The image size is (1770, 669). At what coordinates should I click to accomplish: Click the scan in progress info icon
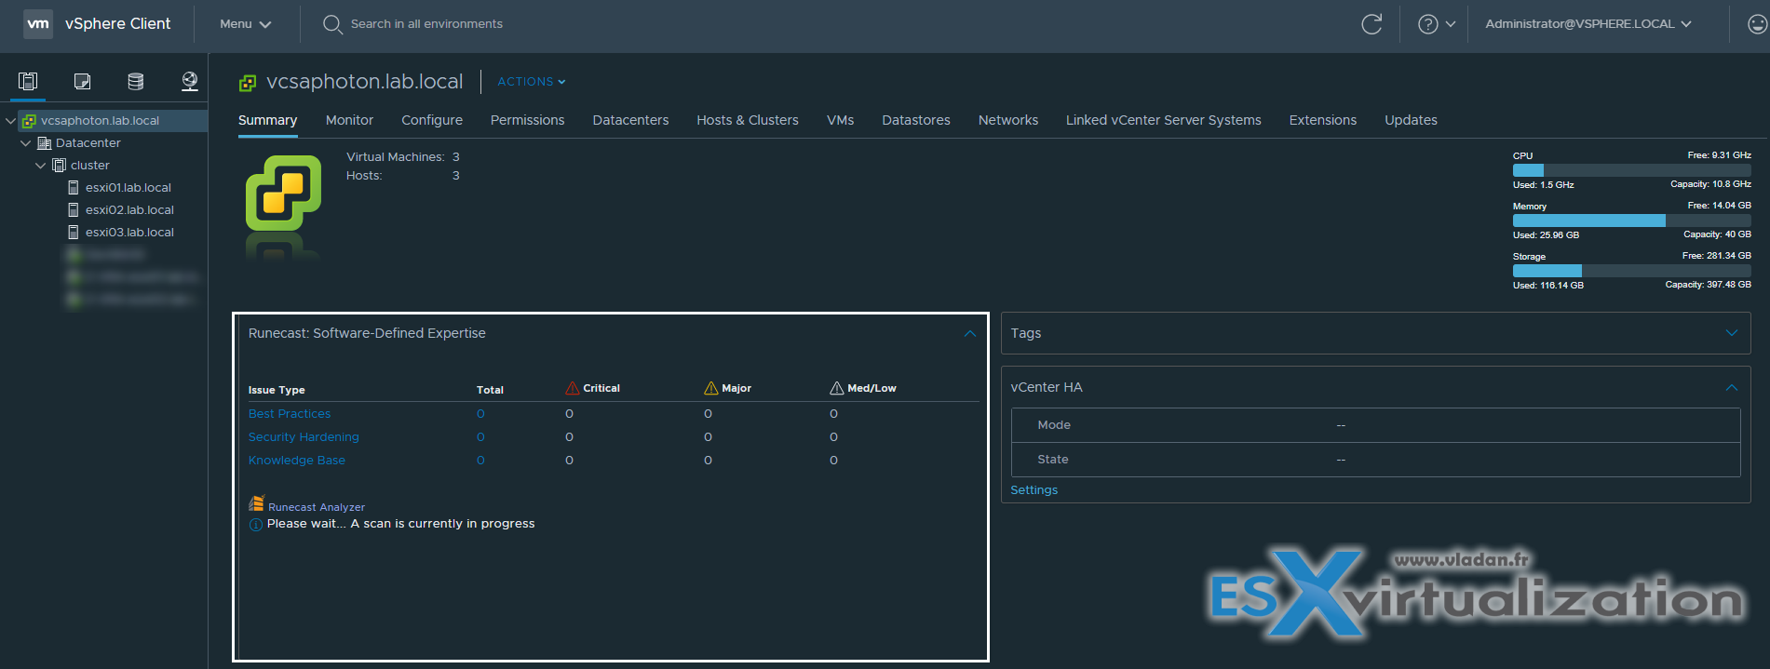coord(256,525)
